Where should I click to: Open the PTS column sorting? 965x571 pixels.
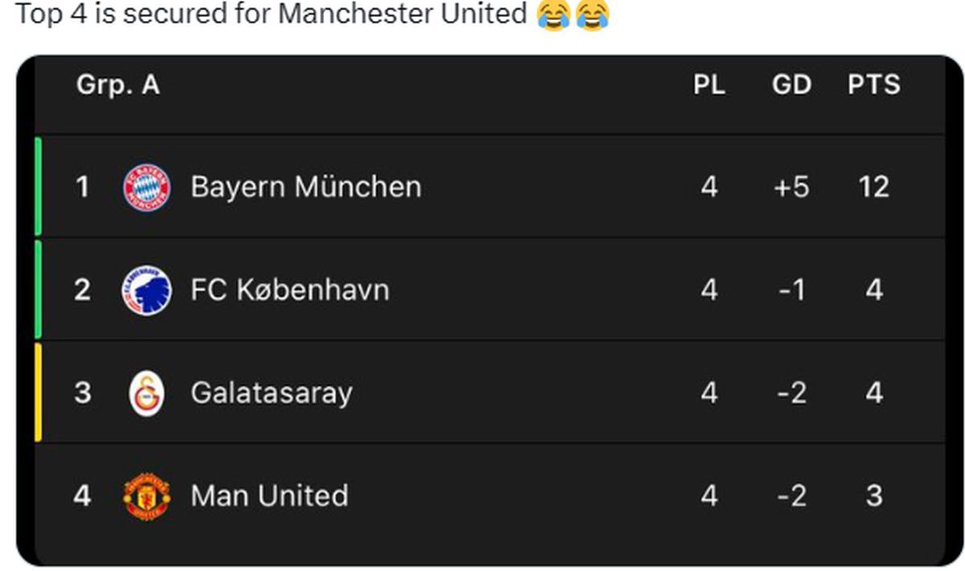873,84
